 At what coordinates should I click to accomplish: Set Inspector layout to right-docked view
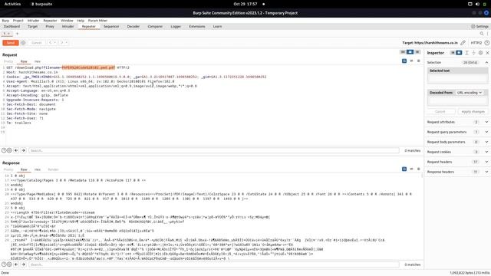pyautogui.click(x=459, y=53)
